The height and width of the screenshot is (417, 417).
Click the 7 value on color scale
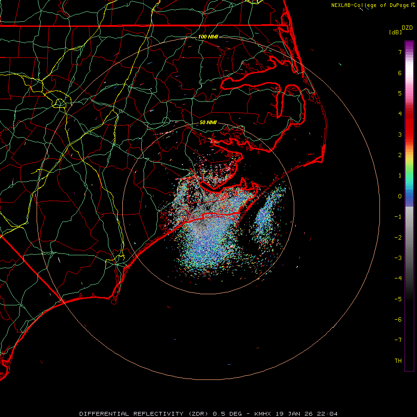tap(400, 52)
